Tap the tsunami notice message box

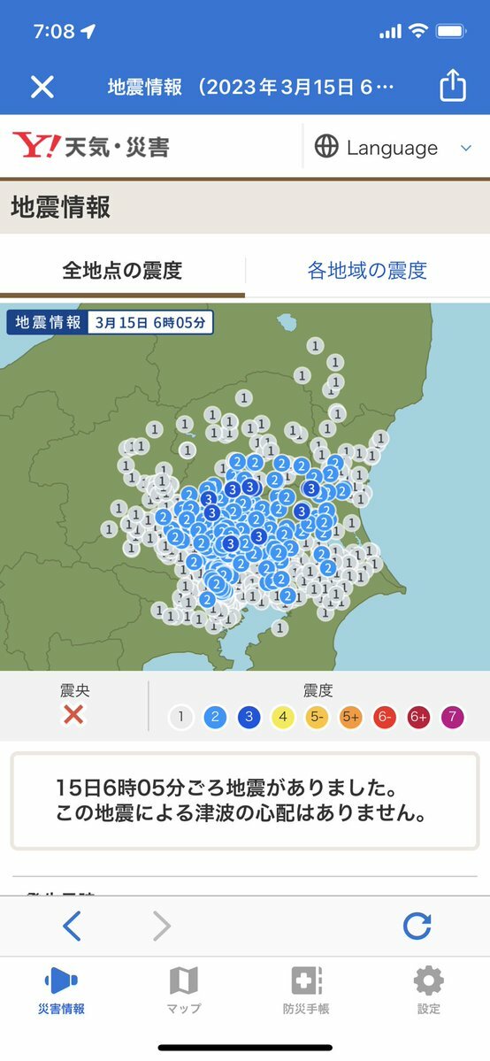(245, 801)
